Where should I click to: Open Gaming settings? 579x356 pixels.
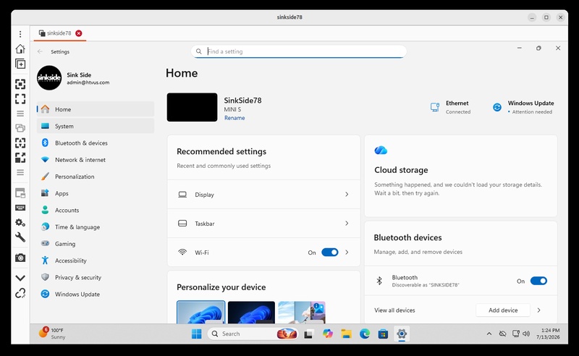click(x=96, y=244)
